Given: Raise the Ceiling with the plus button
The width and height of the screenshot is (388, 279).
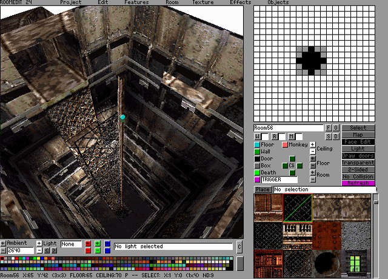Looking at the screenshot, I should (x=312, y=145).
